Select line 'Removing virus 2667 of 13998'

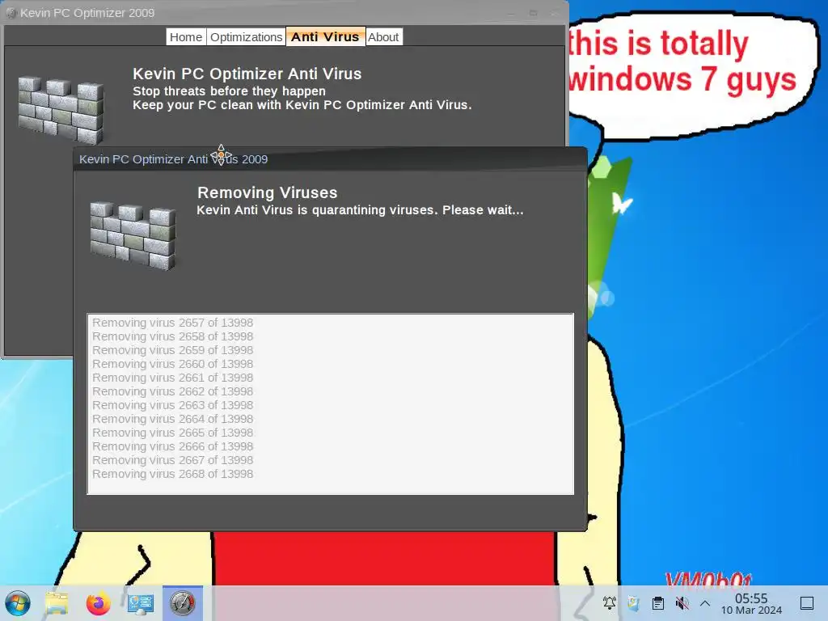click(173, 460)
